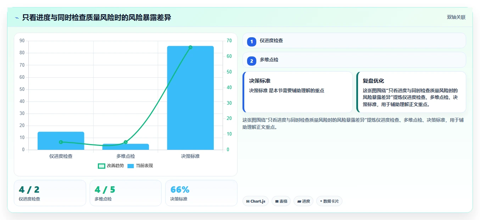
Task: Click the trend line point on 多维点检
Action: pos(125,142)
